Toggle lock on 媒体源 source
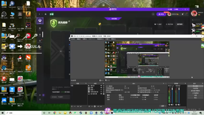This screenshot has width=204, height=115. (104, 86)
